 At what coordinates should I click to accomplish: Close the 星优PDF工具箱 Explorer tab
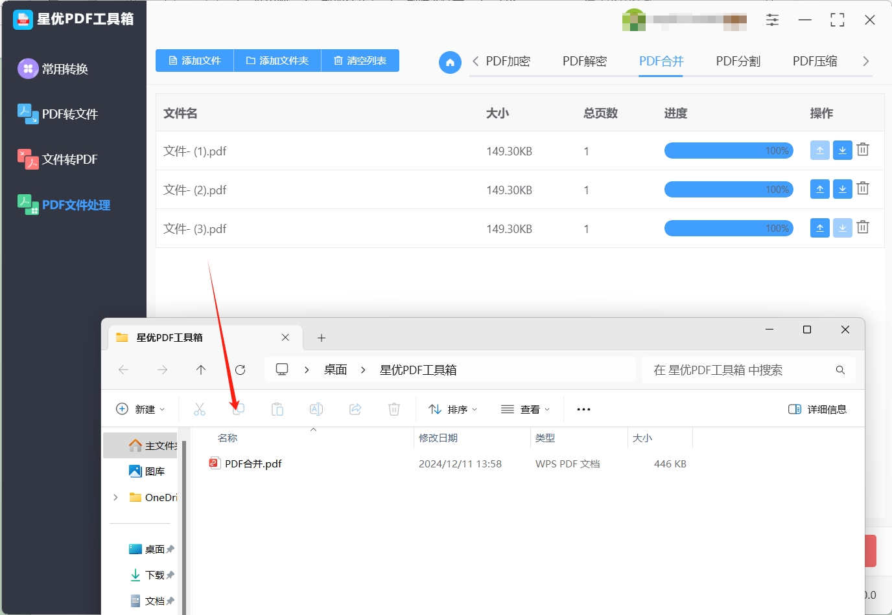[285, 337]
